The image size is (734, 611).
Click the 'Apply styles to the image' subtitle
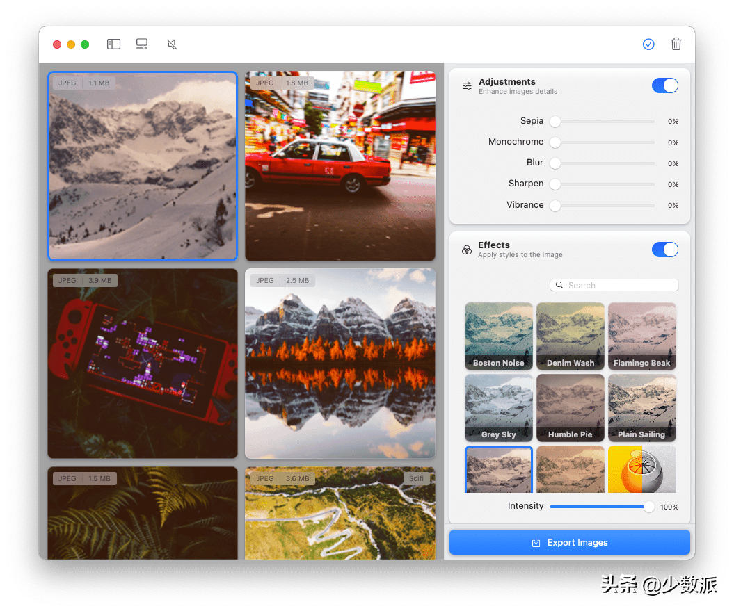point(520,255)
